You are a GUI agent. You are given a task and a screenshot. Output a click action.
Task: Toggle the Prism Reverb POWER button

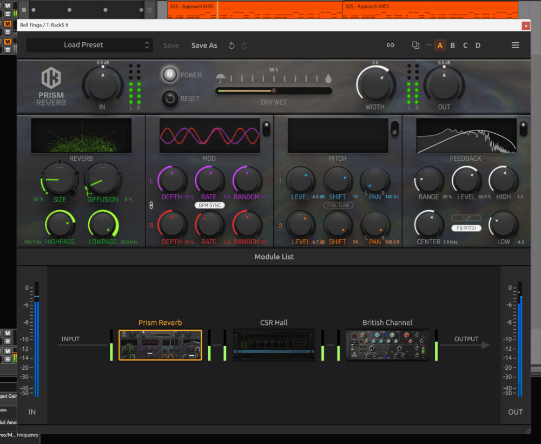(169, 75)
